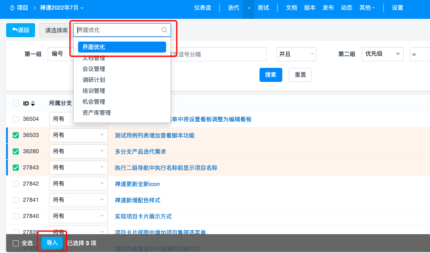The height and width of the screenshot is (253, 430).
Task: Check the checkbox for row 27842
Action: coord(16,184)
